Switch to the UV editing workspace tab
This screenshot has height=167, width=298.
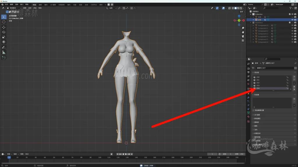coord(53,5)
